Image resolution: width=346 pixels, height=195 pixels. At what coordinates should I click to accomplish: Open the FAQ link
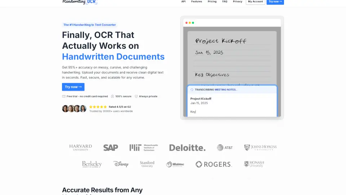(225, 2)
